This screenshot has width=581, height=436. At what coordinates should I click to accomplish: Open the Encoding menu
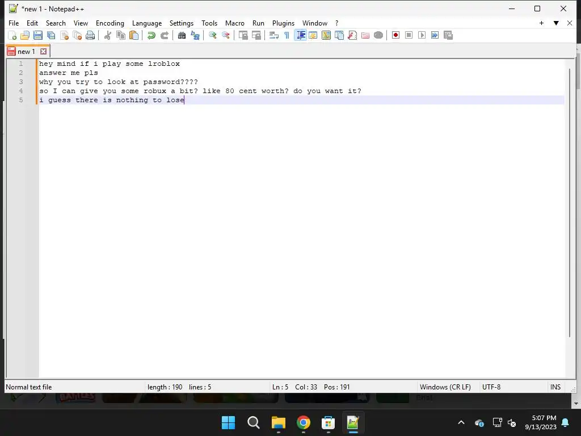(x=110, y=23)
